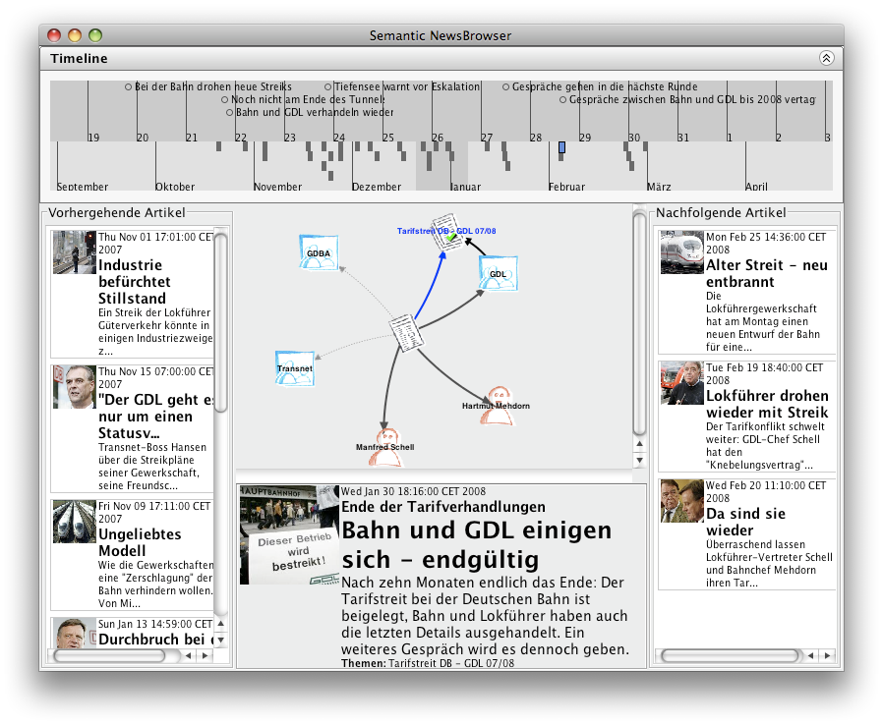Open the 'Durchbruch bei' article headline

click(153, 639)
